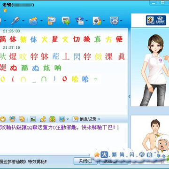
Task: Click the music share icon in input toolbar
Action: 43,119
